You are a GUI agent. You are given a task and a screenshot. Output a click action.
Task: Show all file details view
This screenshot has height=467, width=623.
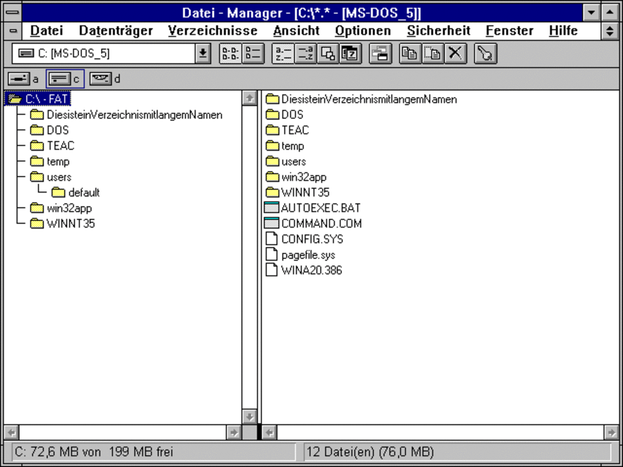tap(253, 54)
